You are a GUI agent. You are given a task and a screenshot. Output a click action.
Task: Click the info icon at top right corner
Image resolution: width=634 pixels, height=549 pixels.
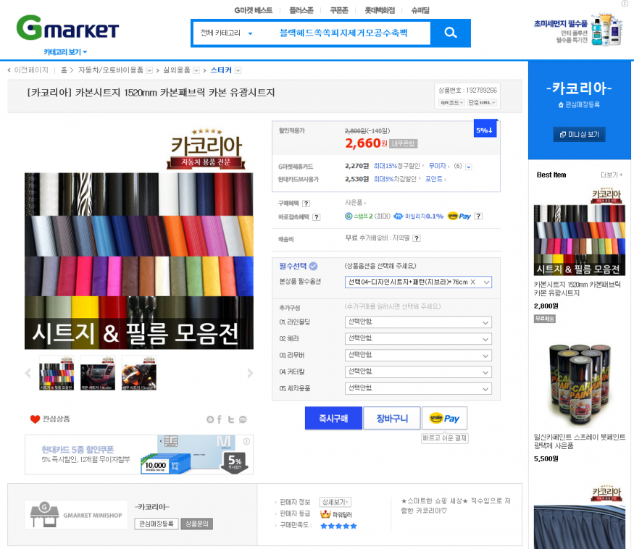(625, 3)
